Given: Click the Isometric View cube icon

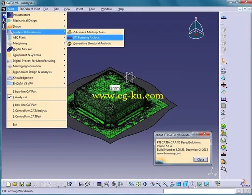Looking at the screenshot, I should [186, 184].
